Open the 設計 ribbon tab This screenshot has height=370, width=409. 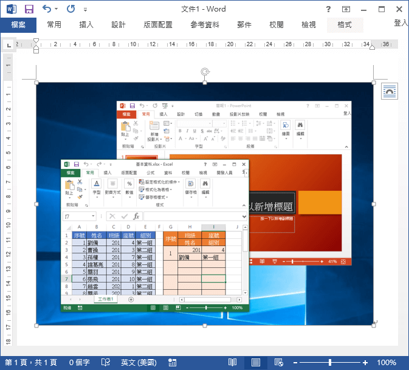pyautogui.click(x=119, y=25)
